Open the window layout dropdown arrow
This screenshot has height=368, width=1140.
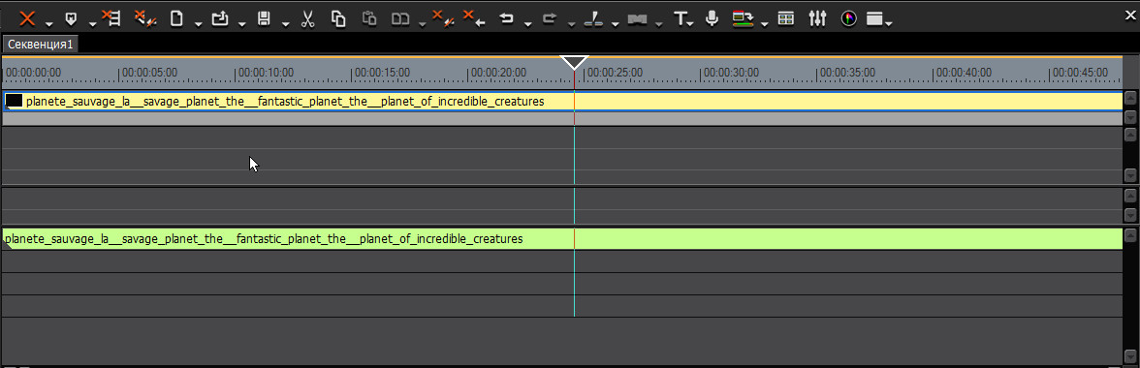pos(888,24)
